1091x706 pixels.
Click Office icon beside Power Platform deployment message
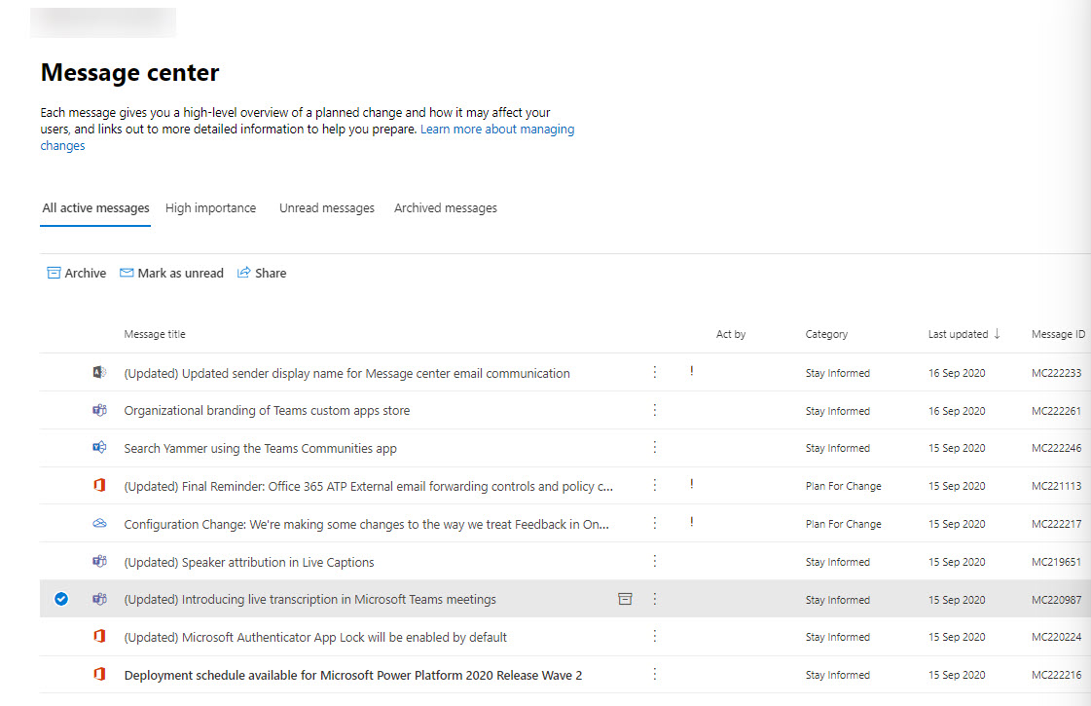[99, 674]
